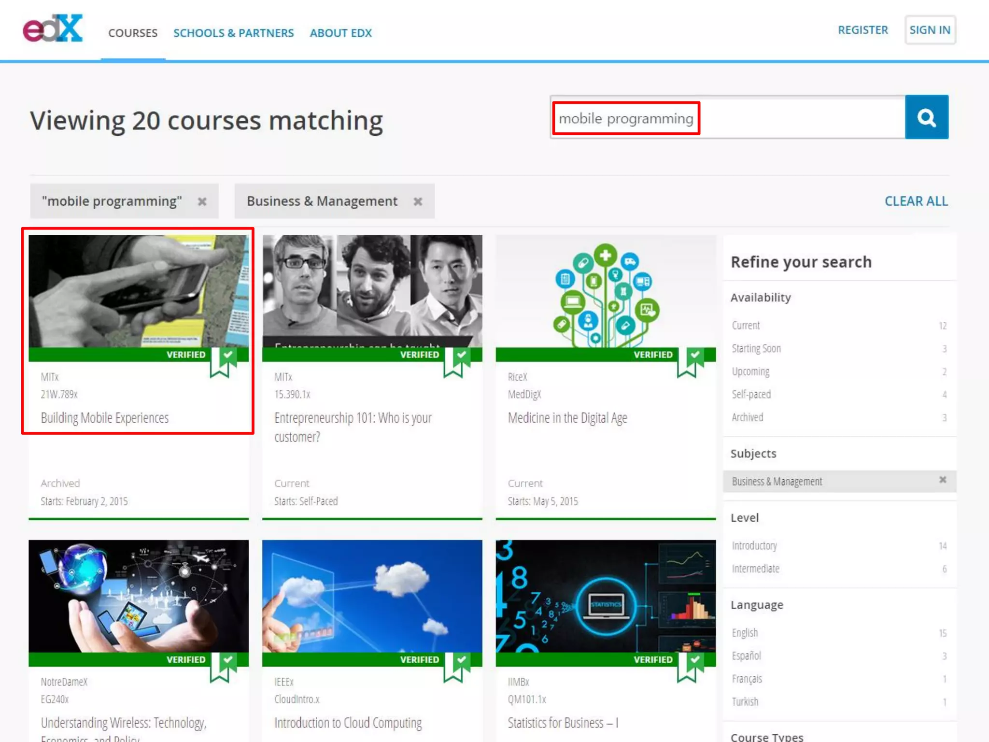Go to About edX page
Screen dimensions: 989x742
(x=340, y=33)
